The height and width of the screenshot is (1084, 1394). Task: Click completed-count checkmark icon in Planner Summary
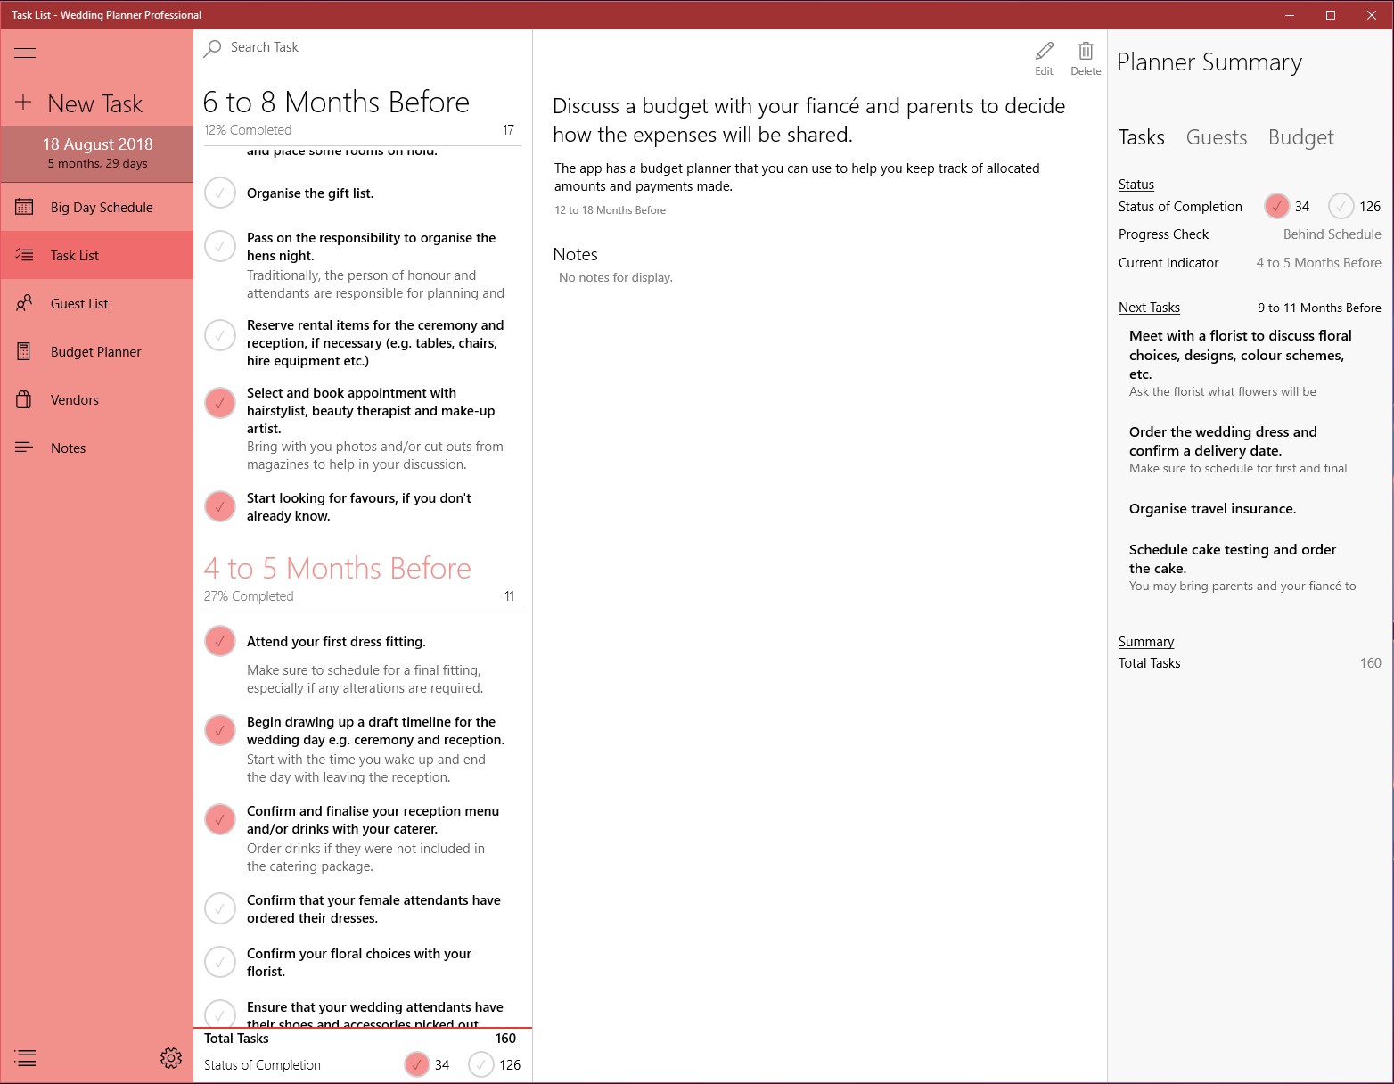(1276, 206)
